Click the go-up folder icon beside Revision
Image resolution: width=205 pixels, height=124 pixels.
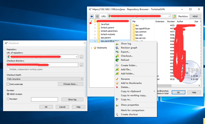pos(174,16)
